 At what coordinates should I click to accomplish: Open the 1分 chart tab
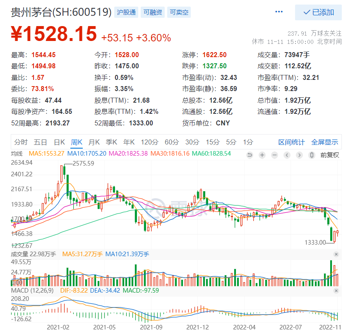coord(248,142)
